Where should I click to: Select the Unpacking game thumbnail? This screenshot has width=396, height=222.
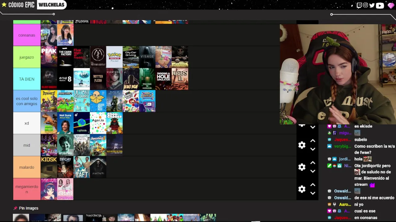pos(164,57)
